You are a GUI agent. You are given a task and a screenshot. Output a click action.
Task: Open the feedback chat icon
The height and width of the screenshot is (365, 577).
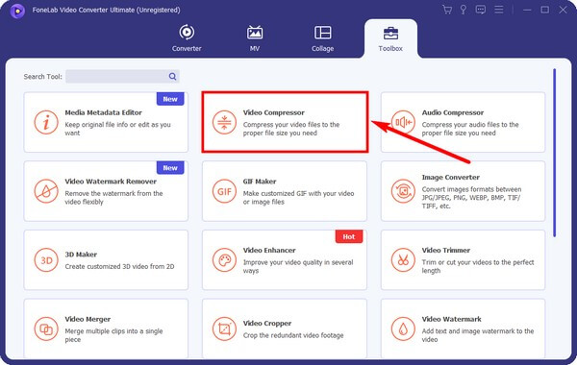[x=480, y=10]
